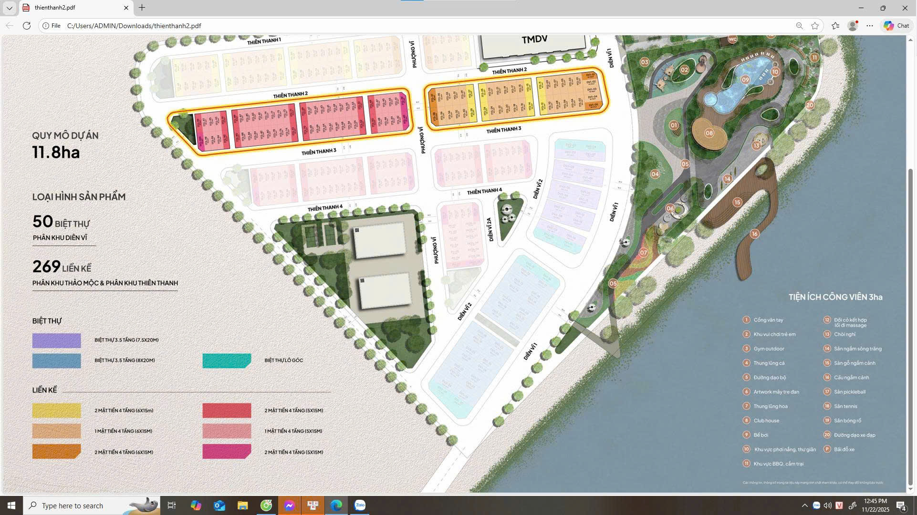Reload the PDF page

click(x=27, y=26)
